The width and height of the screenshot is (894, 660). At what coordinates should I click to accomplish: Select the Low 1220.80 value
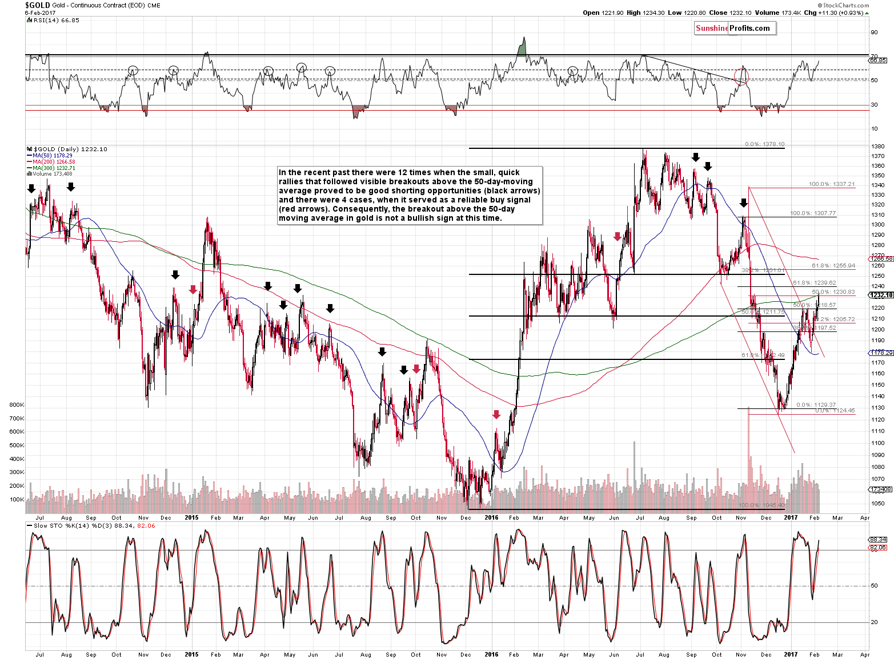(687, 13)
